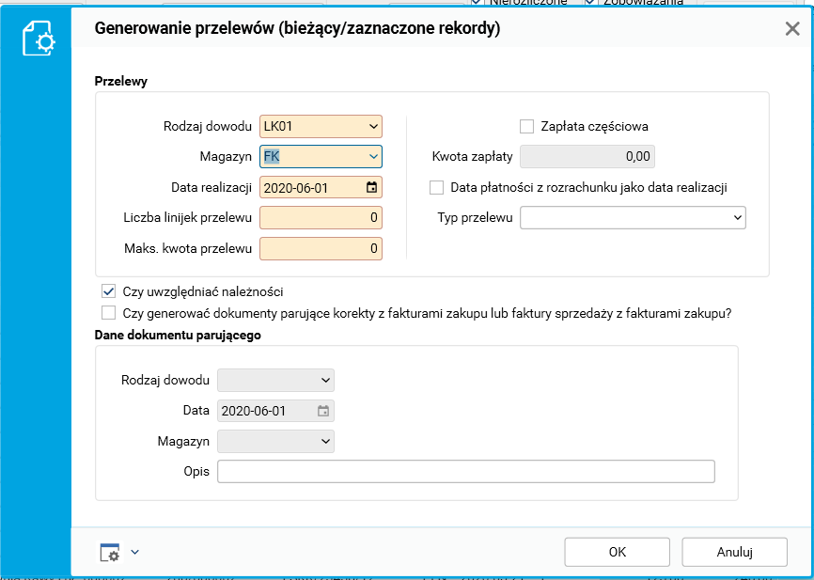Click the Opis text field
814x580 pixels.
click(x=465, y=471)
